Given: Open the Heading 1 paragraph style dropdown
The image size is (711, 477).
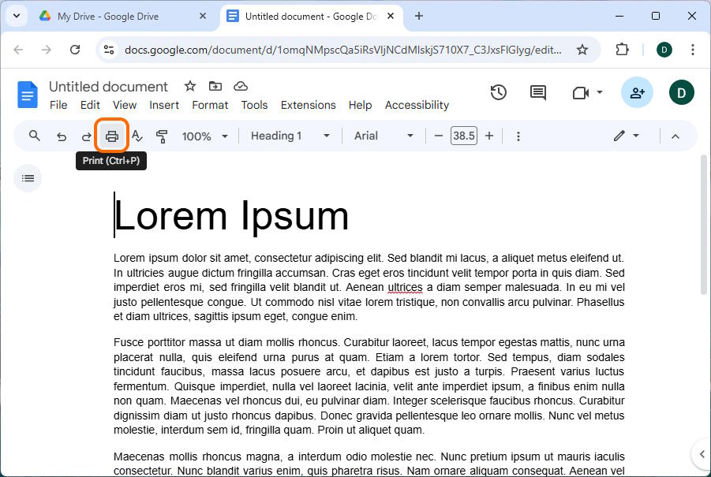Looking at the screenshot, I should [290, 136].
